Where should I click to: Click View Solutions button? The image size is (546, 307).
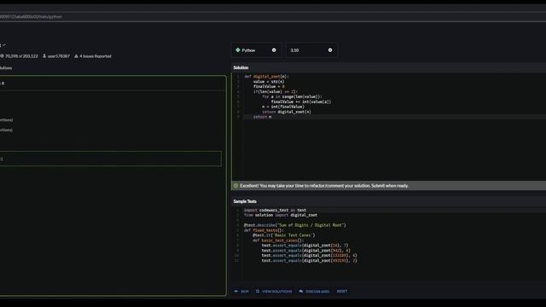click(x=274, y=292)
